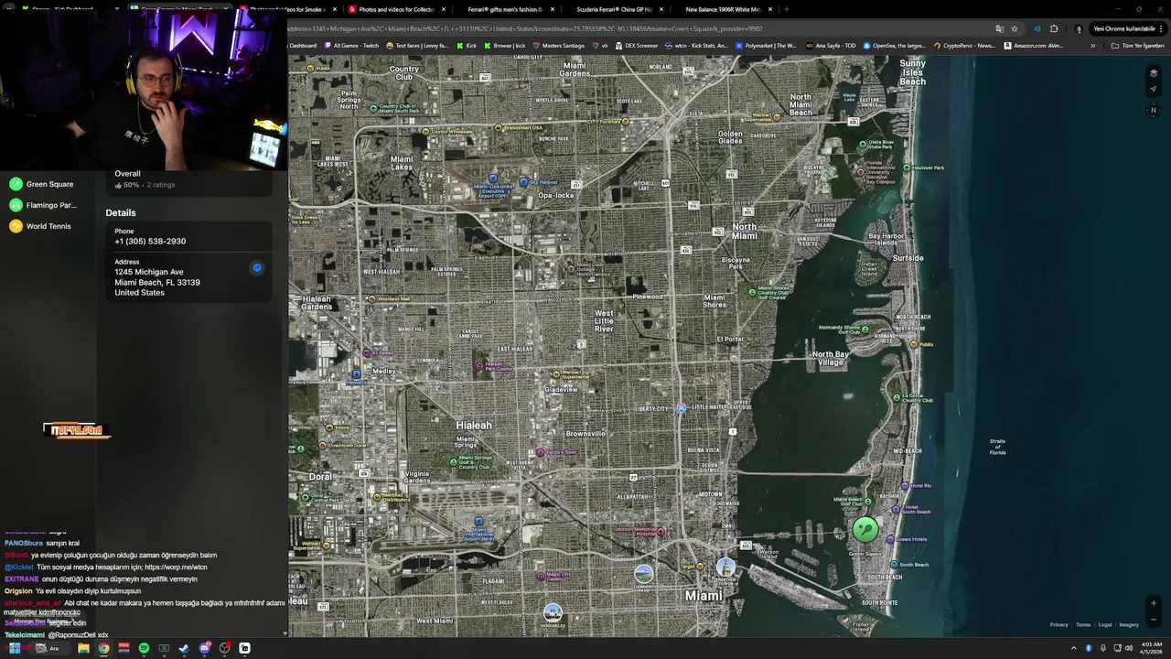Click the Hialeah city label on the map
Screen dimensions: 1171x659
[x=474, y=426]
